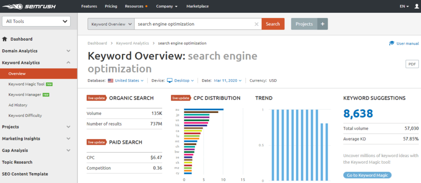
Task: Open Keyword Magic Tool in the sidebar
Action: click(26, 84)
